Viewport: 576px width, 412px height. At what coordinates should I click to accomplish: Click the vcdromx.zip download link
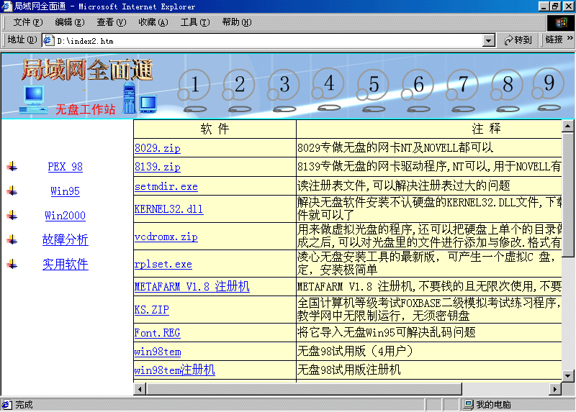click(x=166, y=237)
